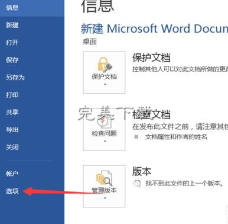This screenshot has width=228, height=224.
Task: Click the 在发布此文件之前 description text
Action: (x=180, y=127)
